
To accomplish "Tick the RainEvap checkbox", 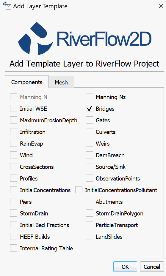I will (14, 144).
